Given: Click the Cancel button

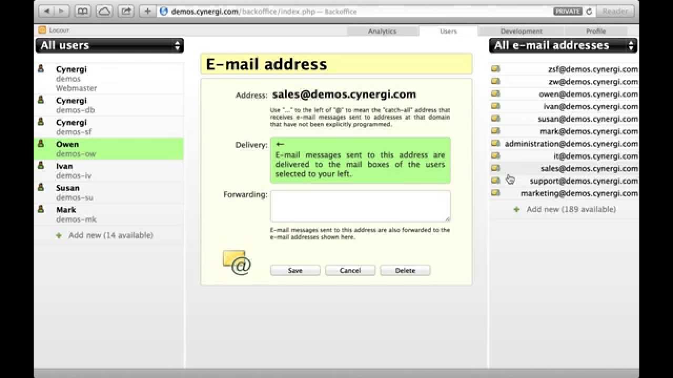Looking at the screenshot, I should coord(350,270).
